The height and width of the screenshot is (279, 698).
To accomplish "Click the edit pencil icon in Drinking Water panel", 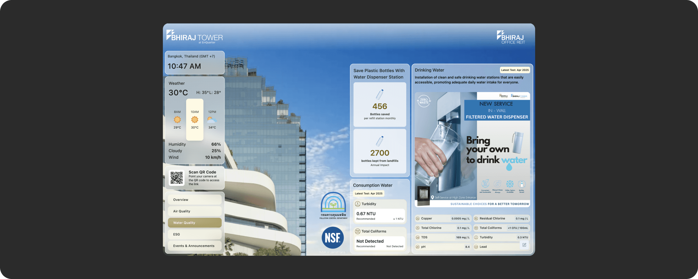I will tap(524, 245).
